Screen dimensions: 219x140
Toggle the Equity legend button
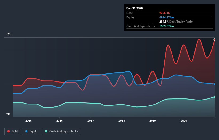(31, 131)
